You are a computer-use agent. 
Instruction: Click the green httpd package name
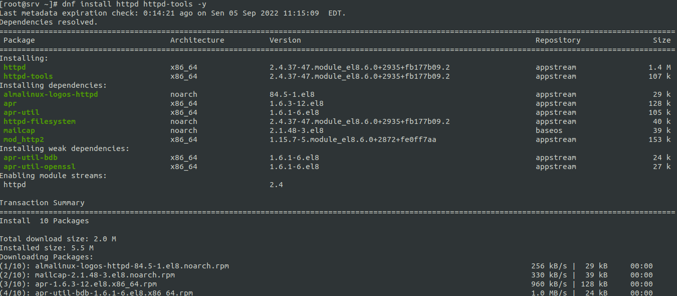click(15, 67)
